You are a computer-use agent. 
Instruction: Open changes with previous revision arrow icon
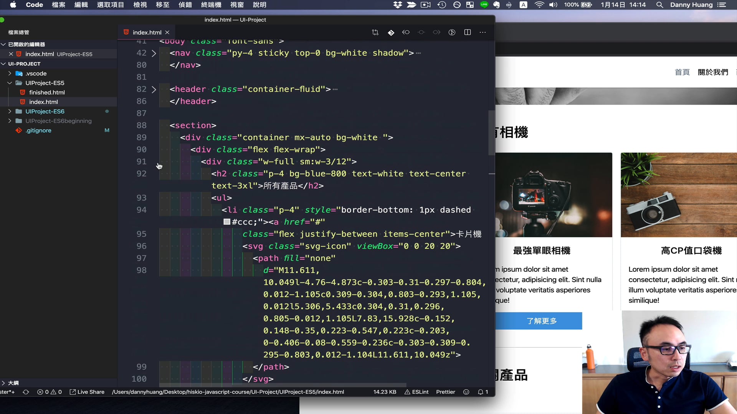tap(406, 33)
